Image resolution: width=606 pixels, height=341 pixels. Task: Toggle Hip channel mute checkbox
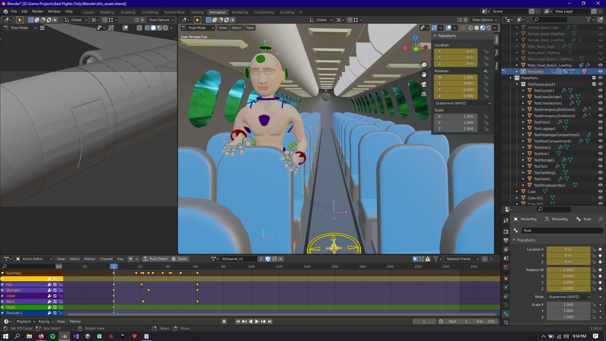[x=55, y=284]
